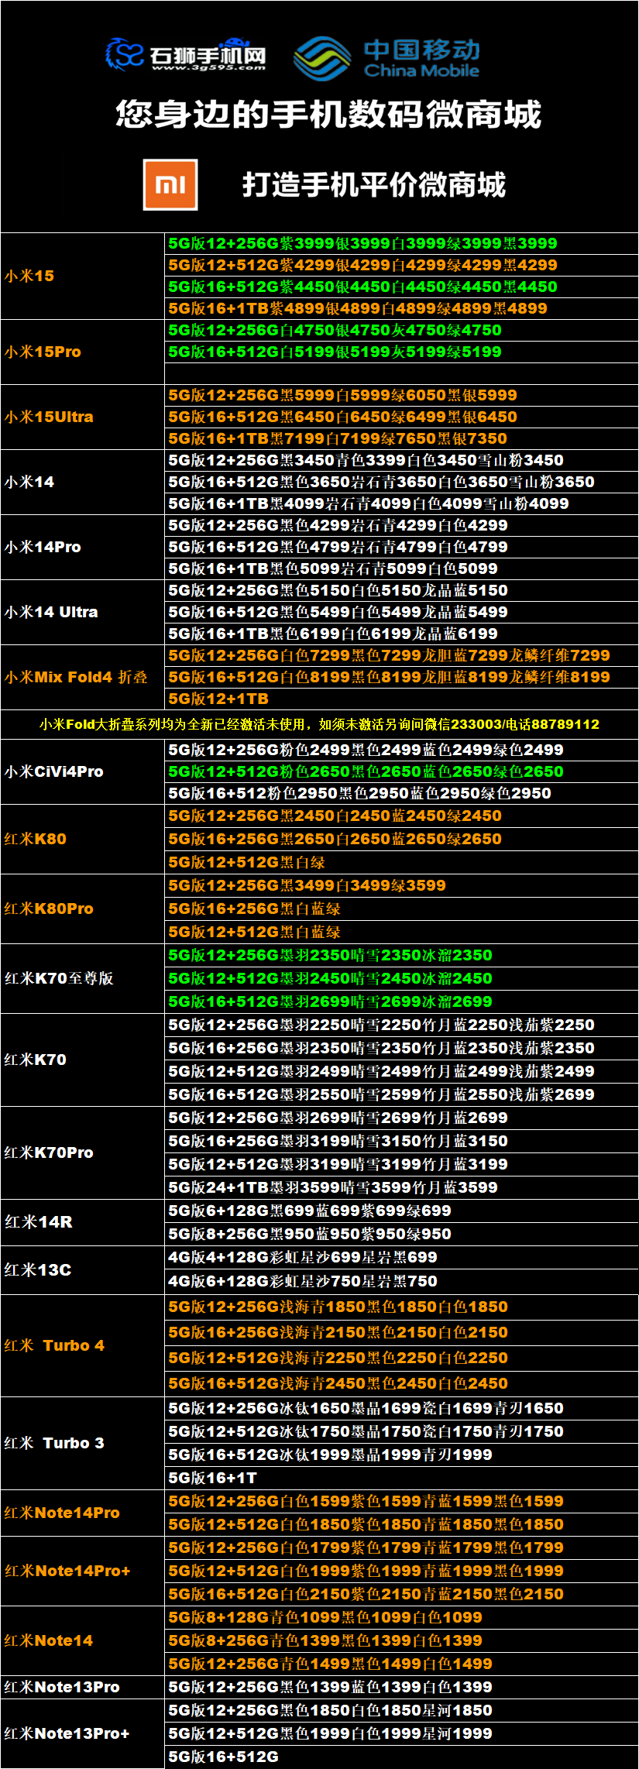Click the 12+256G 白4750银4750 price row

tap(402, 330)
